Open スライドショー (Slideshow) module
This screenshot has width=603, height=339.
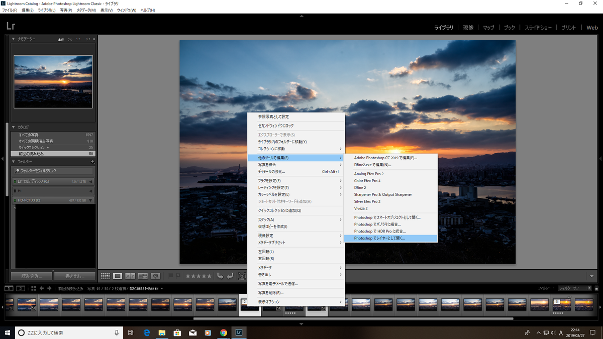[x=538, y=28]
